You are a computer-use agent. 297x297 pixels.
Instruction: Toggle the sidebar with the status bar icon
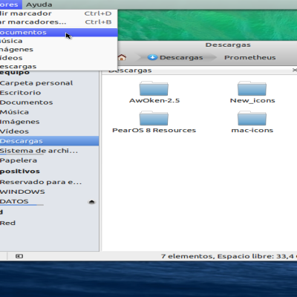click(19, 256)
